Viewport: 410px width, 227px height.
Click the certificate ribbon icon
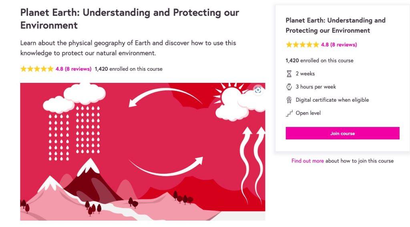[x=289, y=100]
